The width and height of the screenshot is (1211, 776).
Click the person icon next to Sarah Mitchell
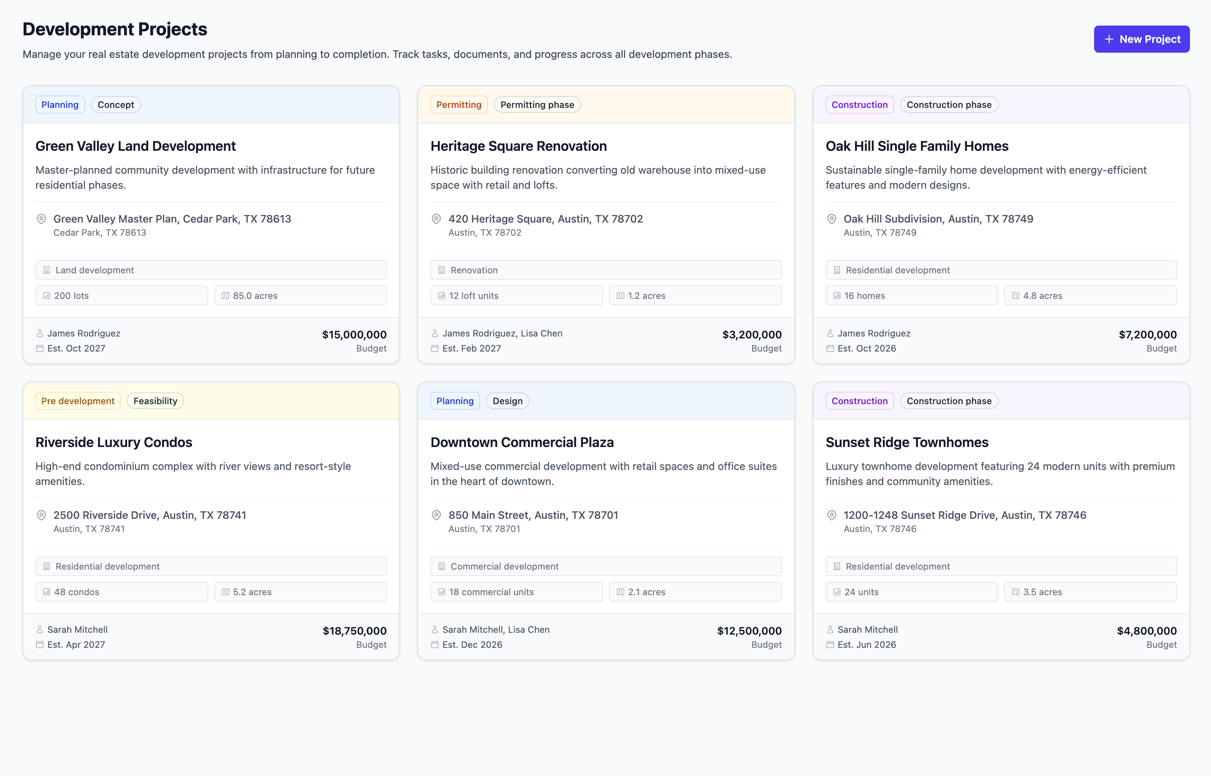(x=39, y=629)
